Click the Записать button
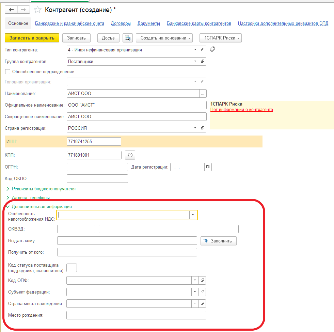 click(x=77, y=38)
